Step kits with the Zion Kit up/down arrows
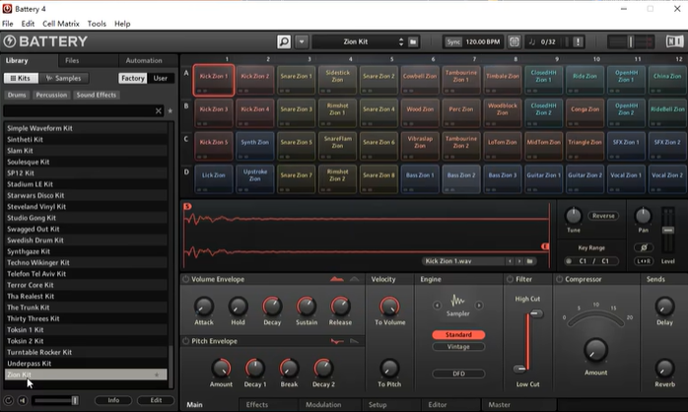688x412 pixels. [x=401, y=42]
